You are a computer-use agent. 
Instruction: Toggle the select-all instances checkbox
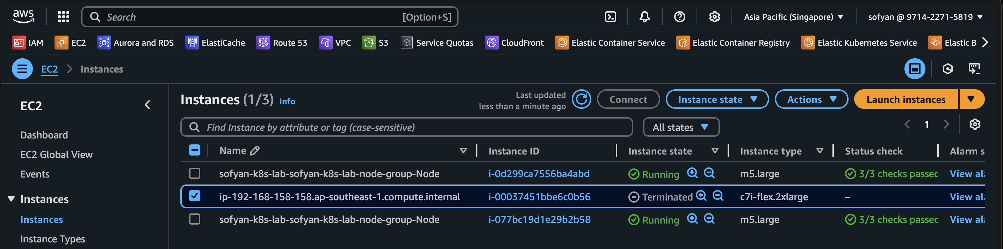coord(194,150)
